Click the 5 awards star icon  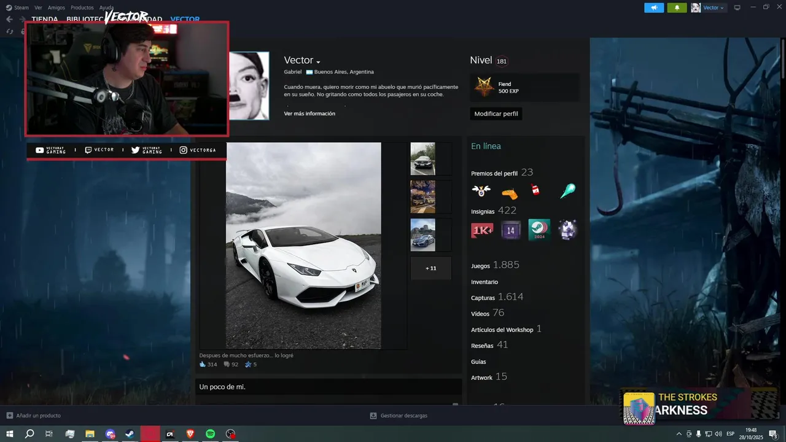[x=248, y=364]
